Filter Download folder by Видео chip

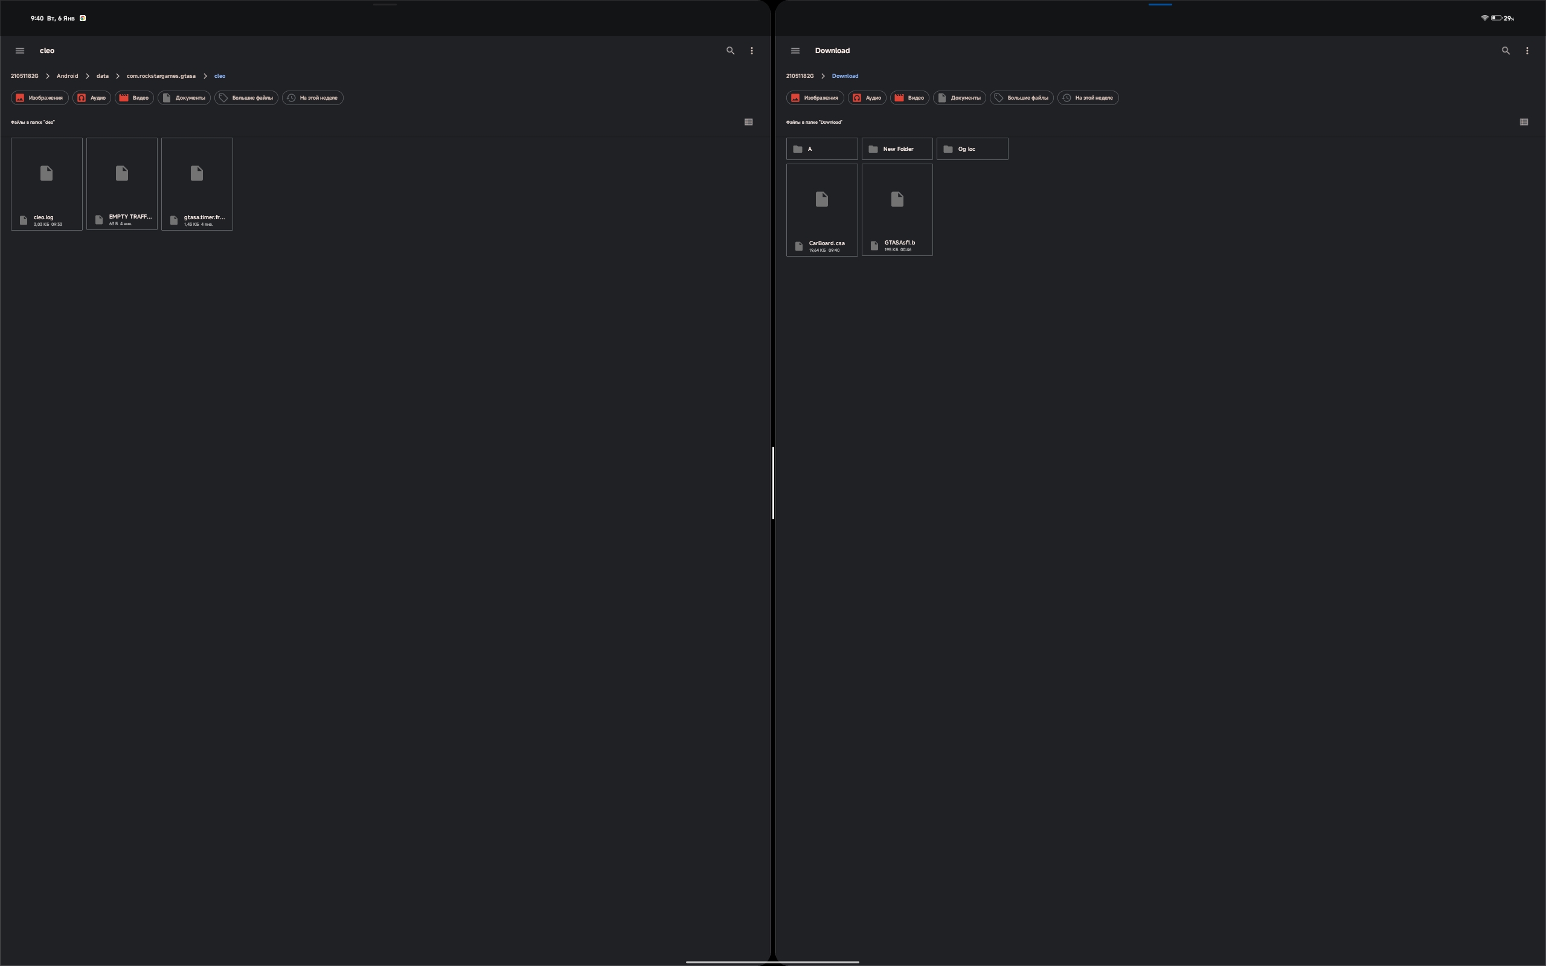pos(909,98)
